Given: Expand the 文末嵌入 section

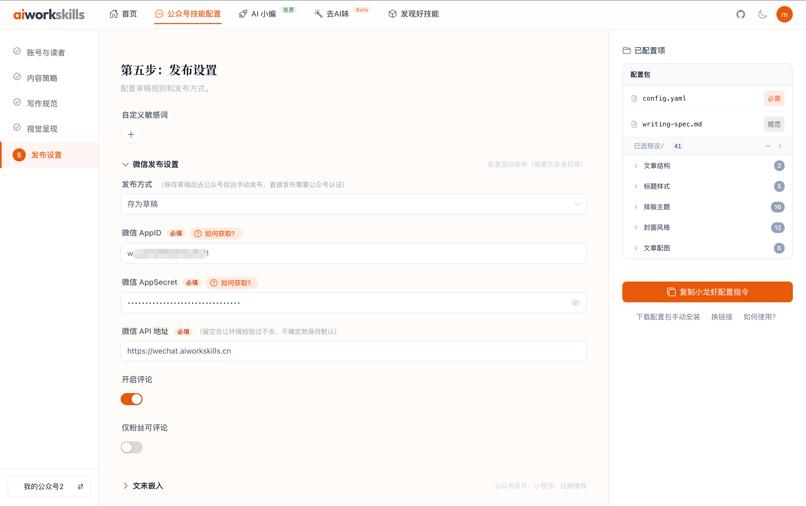Looking at the screenshot, I should (x=125, y=486).
